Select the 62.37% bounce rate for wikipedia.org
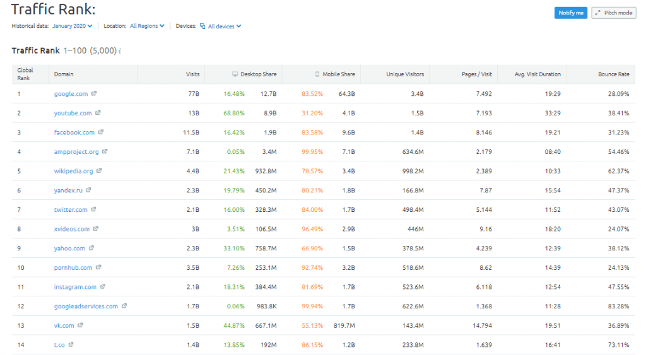 click(x=619, y=172)
